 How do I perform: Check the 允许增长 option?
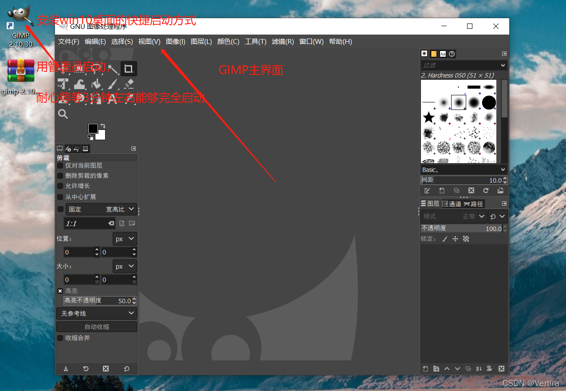(x=60, y=186)
